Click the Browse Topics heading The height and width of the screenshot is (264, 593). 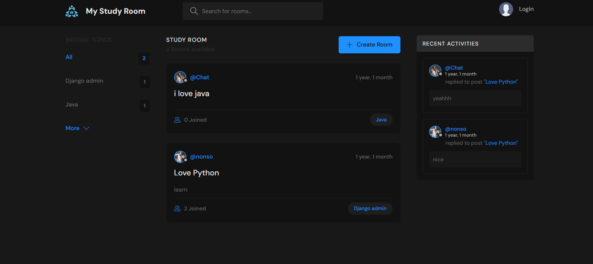[x=88, y=40]
